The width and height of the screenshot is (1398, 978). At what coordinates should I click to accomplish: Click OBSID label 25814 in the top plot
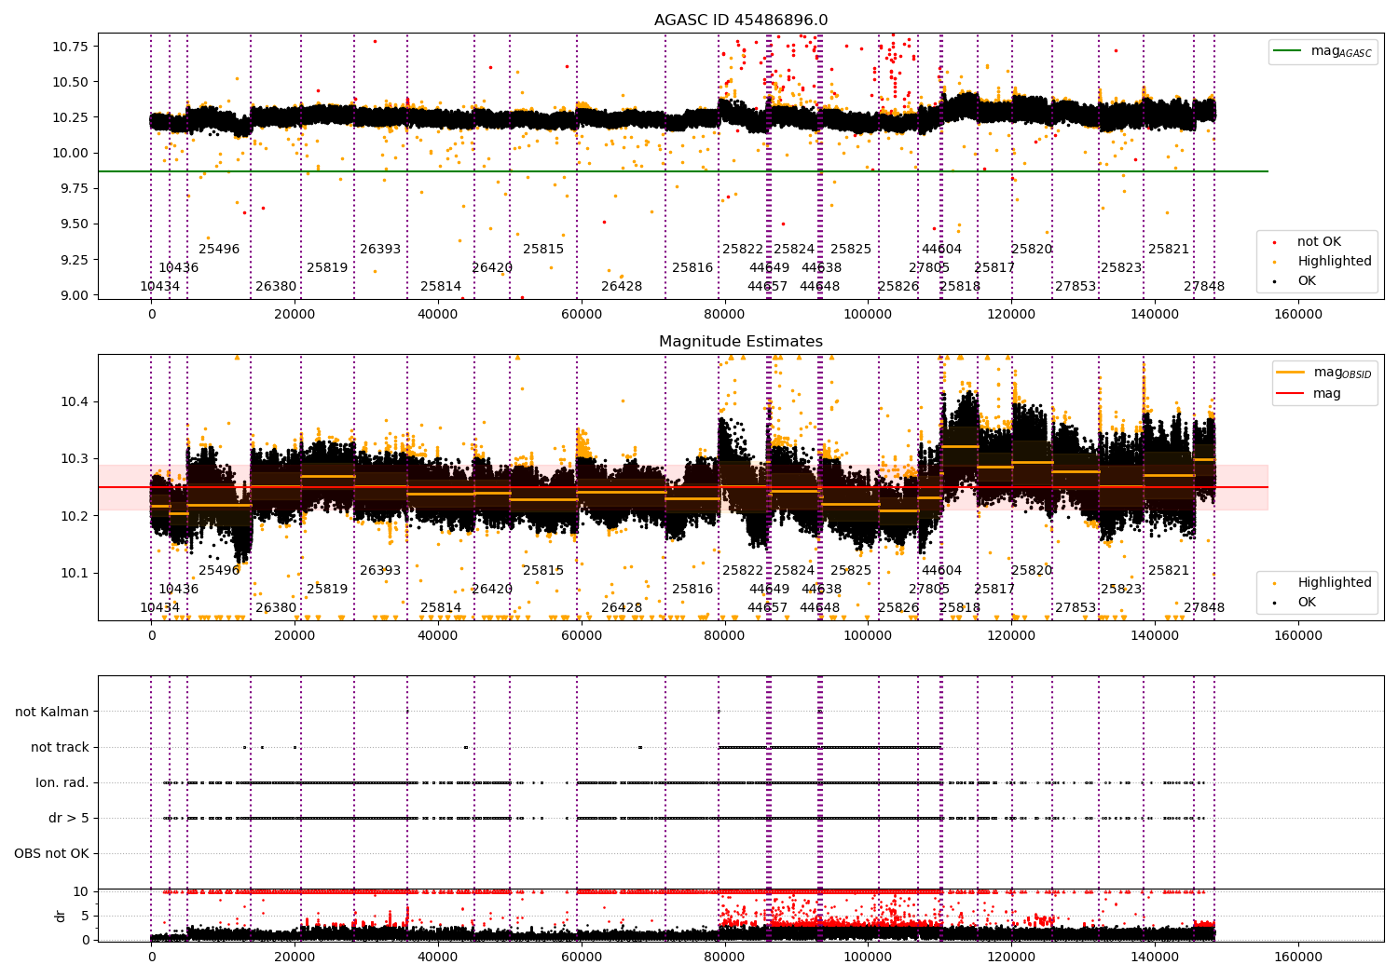[441, 287]
